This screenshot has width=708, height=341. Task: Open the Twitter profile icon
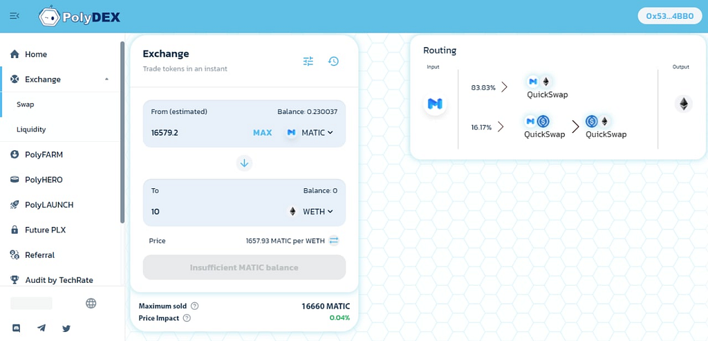pyautogui.click(x=66, y=329)
